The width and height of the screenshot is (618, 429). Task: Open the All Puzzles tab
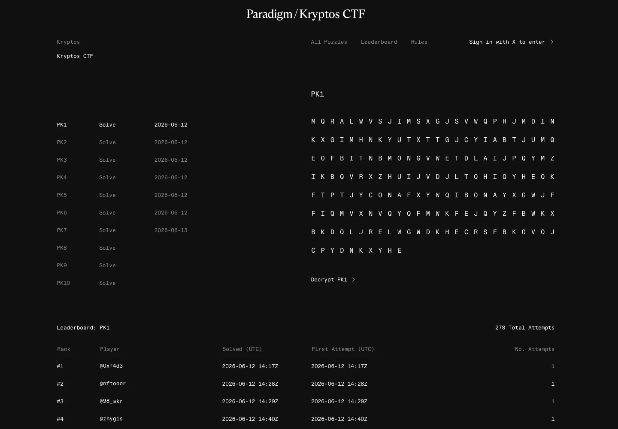coord(329,42)
